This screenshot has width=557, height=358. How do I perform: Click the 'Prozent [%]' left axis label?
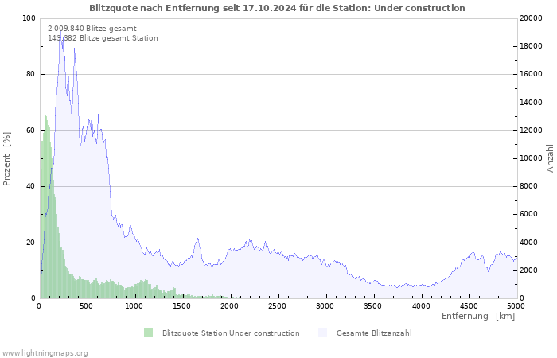pyautogui.click(x=7, y=159)
